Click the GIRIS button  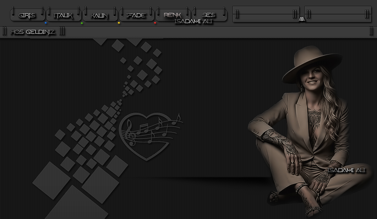click(27, 15)
